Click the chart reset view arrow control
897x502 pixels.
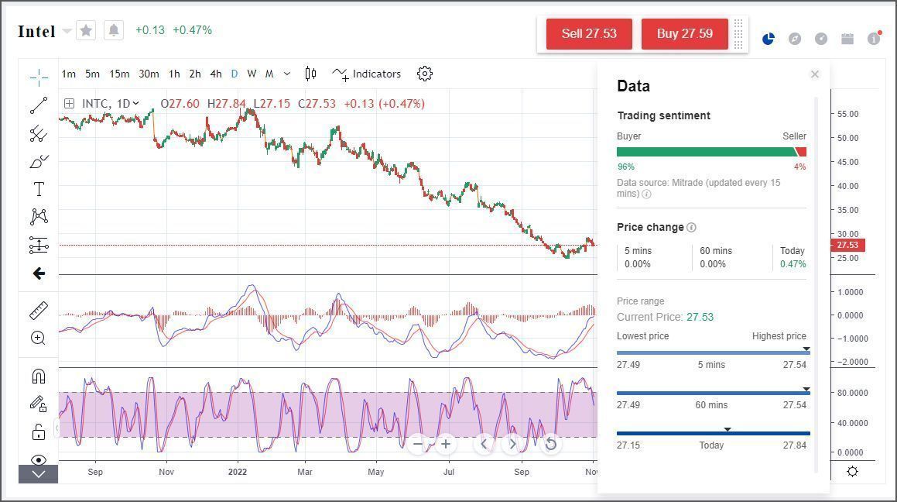click(549, 444)
